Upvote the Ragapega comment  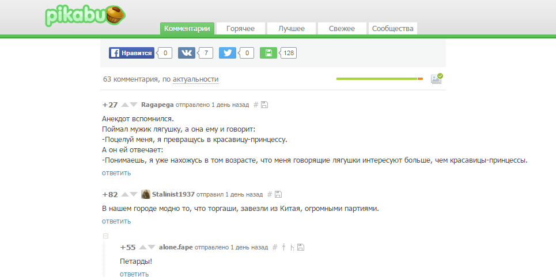click(125, 105)
